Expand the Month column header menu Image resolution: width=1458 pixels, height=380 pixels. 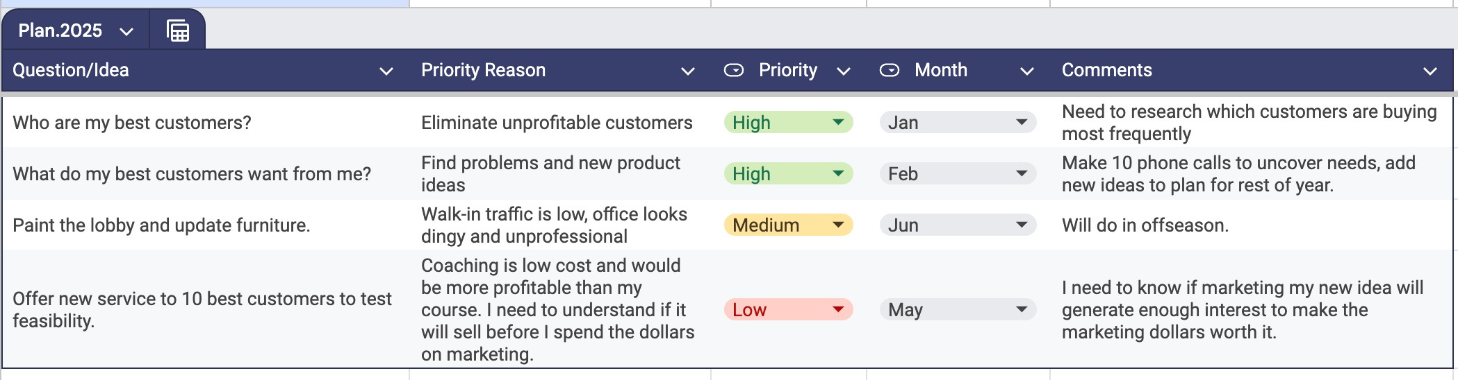point(1027,71)
